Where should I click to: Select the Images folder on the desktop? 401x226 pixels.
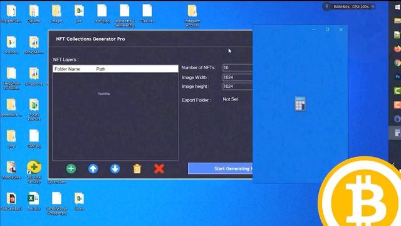56,14
